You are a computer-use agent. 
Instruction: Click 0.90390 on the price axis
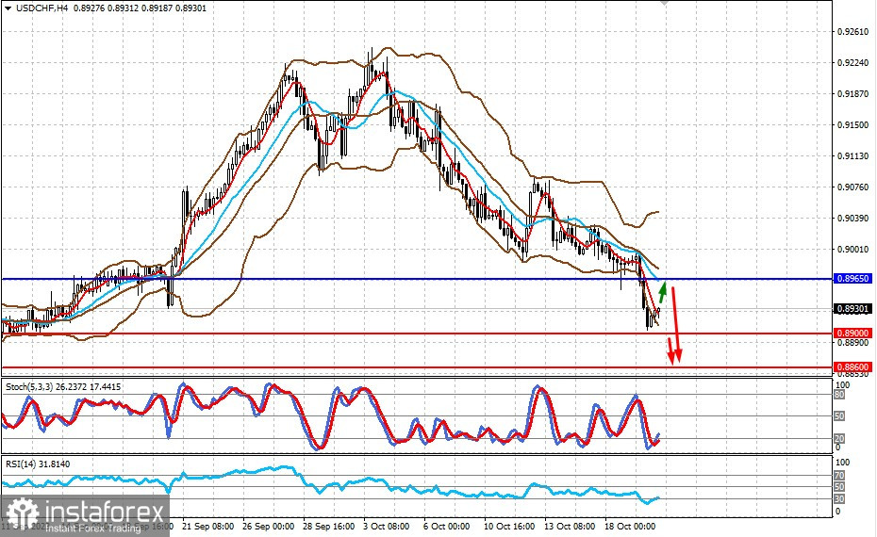pos(852,219)
